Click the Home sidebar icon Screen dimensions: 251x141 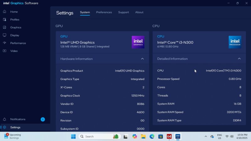point(4,12)
